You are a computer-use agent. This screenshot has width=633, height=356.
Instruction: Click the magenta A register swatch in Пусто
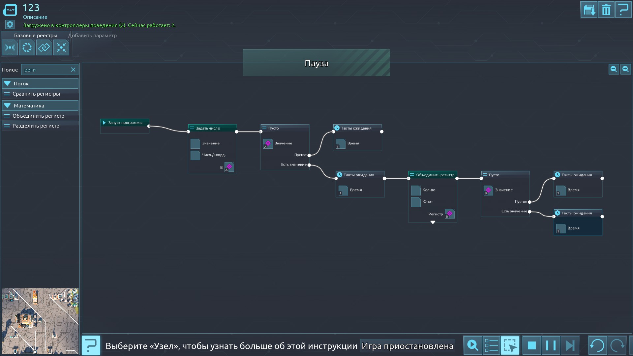click(268, 143)
